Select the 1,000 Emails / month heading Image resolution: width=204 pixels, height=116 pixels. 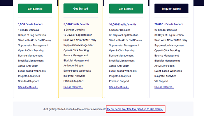click(31, 24)
